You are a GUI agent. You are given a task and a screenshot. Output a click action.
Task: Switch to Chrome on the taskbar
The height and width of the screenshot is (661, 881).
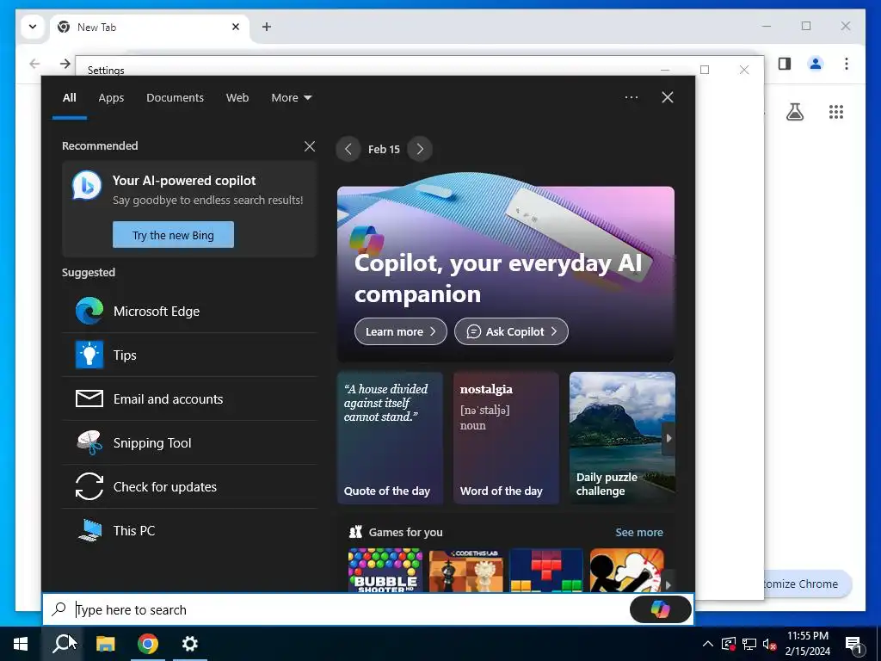[148, 644]
